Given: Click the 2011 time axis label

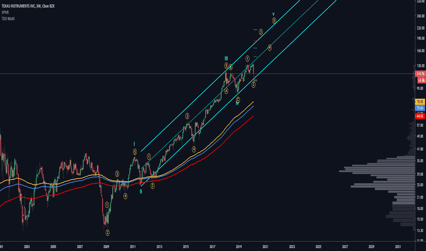Looking at the screenshot, I should (x=133, y=246).
